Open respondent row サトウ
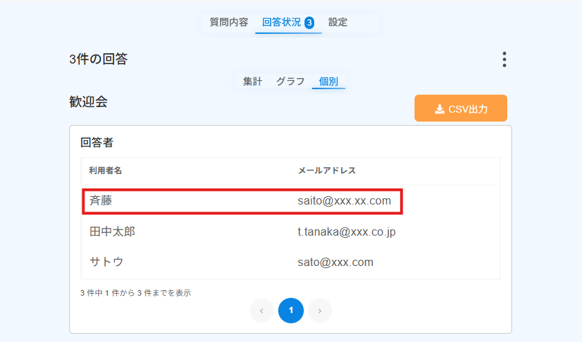This screenshot has height=342, width=582. [x=291, y=263]
